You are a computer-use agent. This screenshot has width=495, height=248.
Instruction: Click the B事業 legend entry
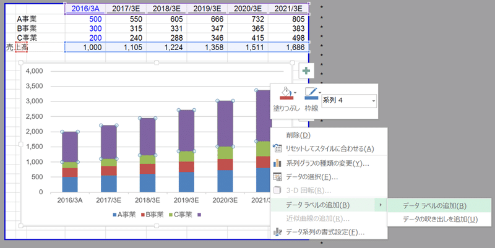point(152,215)
